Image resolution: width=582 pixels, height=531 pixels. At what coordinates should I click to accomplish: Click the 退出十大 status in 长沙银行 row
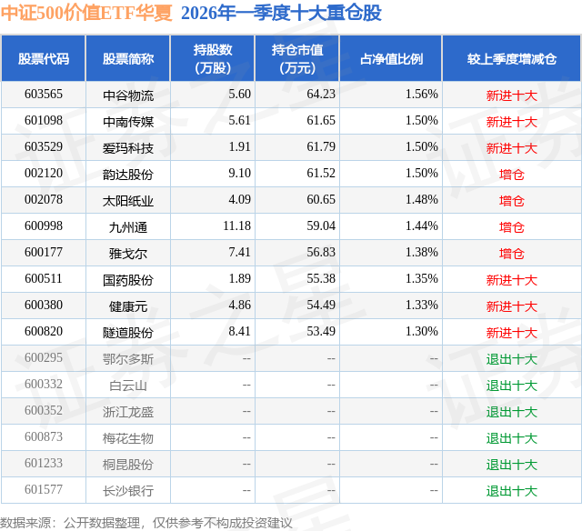coord(512,491)
